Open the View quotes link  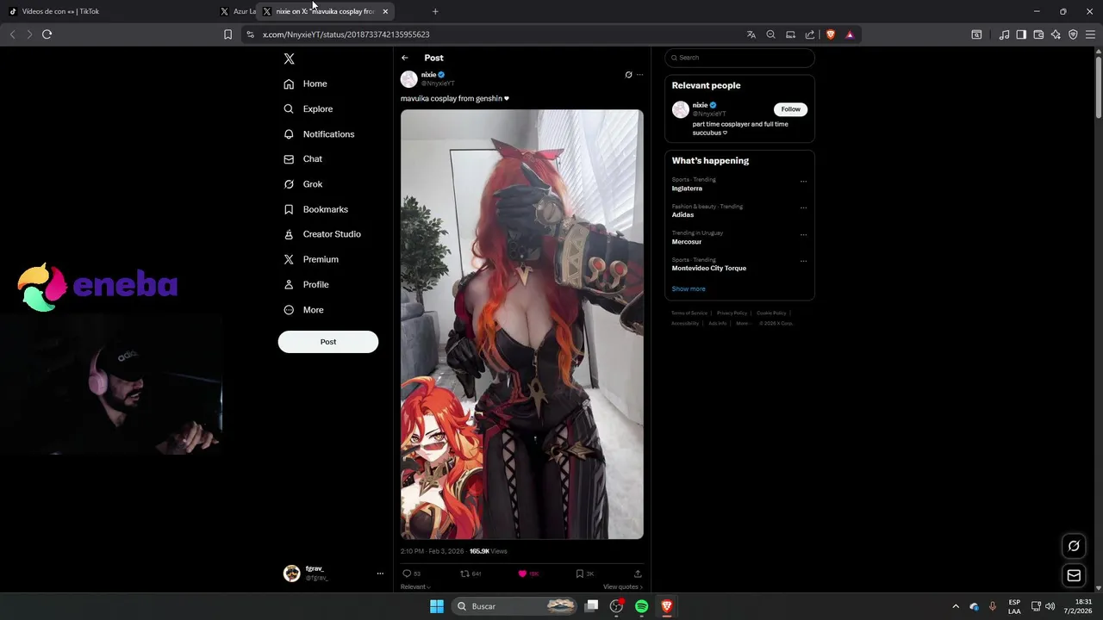click(x=623, y=586)
